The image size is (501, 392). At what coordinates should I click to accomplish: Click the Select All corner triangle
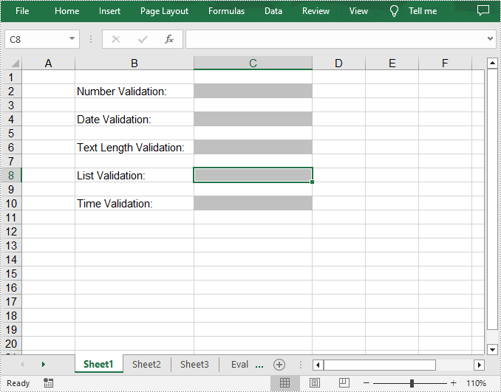(16, 63)
